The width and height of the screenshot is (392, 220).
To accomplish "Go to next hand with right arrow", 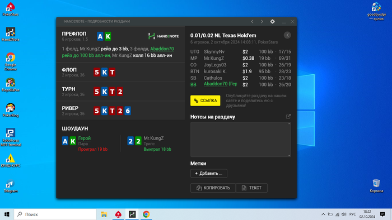I will [x=262, y=22].
